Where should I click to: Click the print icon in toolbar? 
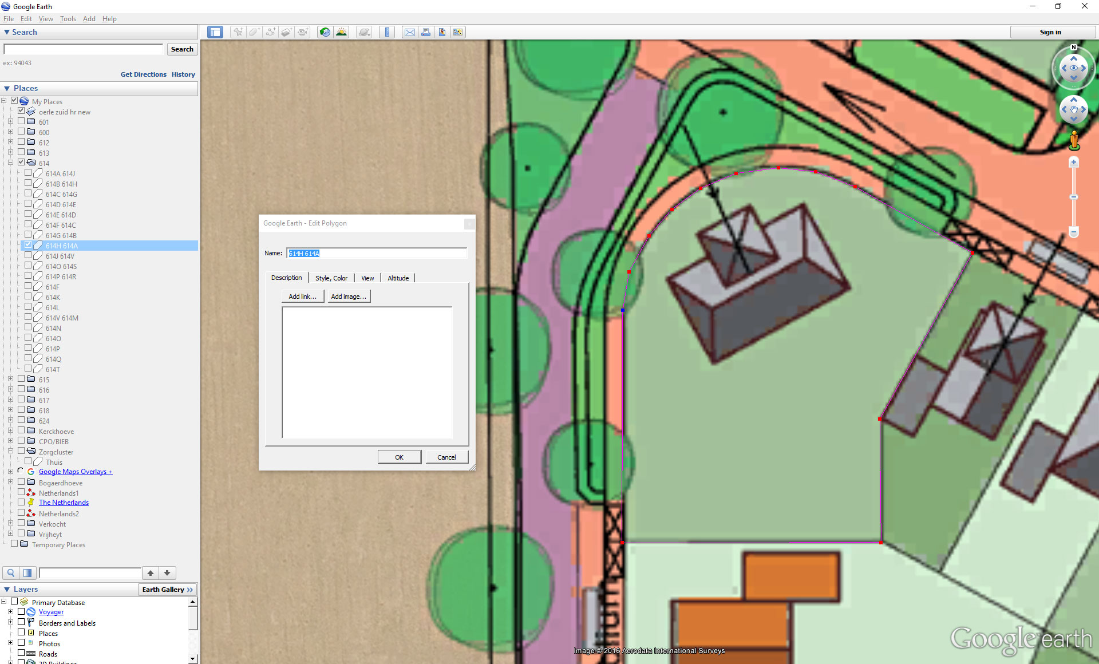pyautogui.click(x=426, y=32)
